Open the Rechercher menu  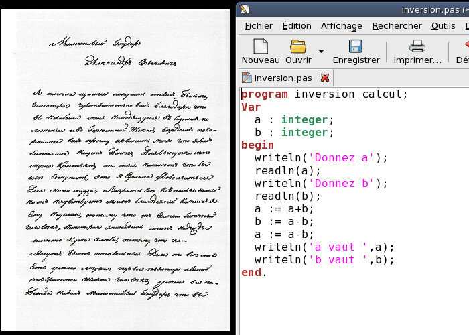point(397,26)
